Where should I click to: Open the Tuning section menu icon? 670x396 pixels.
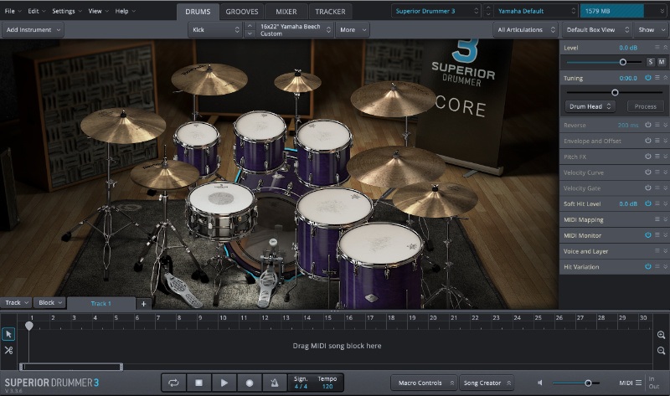[x=657, y=78]
